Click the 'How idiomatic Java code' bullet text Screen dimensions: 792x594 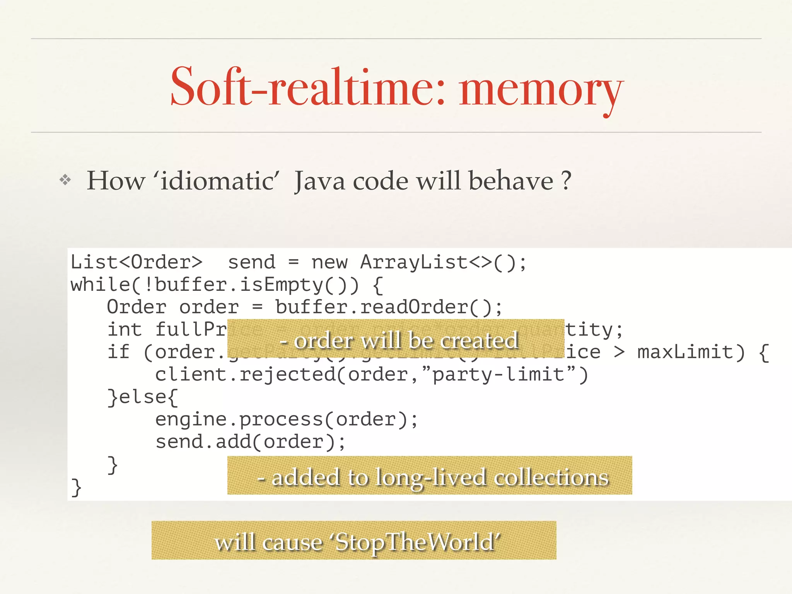click(x=329, y=181)
